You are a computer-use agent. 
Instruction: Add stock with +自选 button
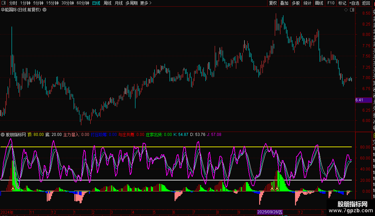(x=354, y=3)
